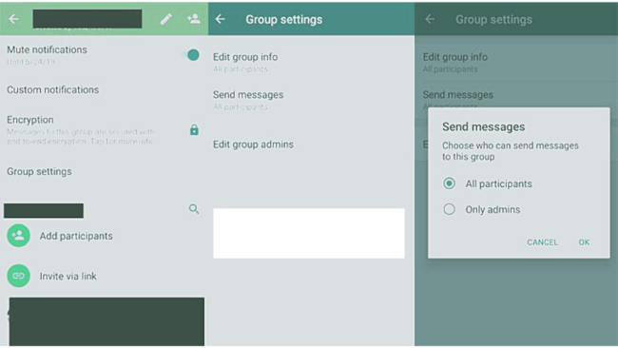Tap the Invite via link round icon
This screenshot has height=348, width=618.
[x=18, y=276]
